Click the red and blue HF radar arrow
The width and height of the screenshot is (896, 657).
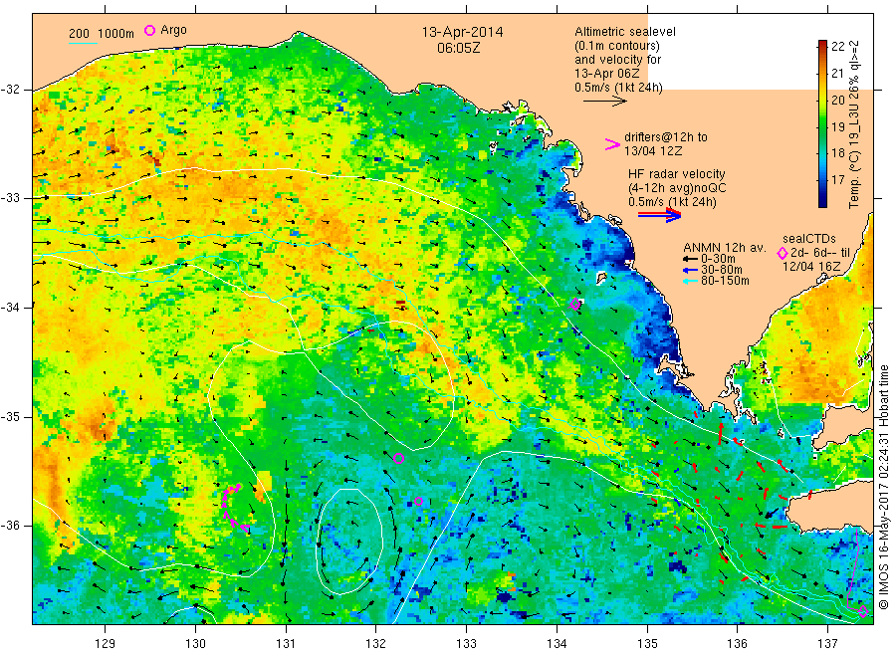(659, 215)
